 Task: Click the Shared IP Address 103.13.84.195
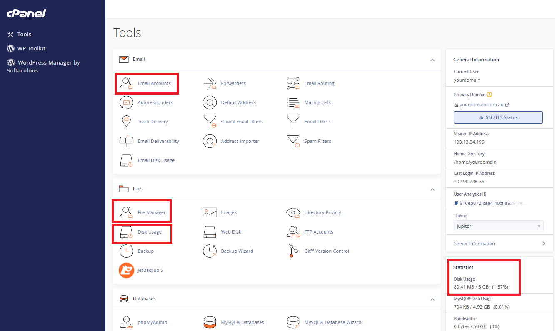pyautogui.click(x=469, y=142)
